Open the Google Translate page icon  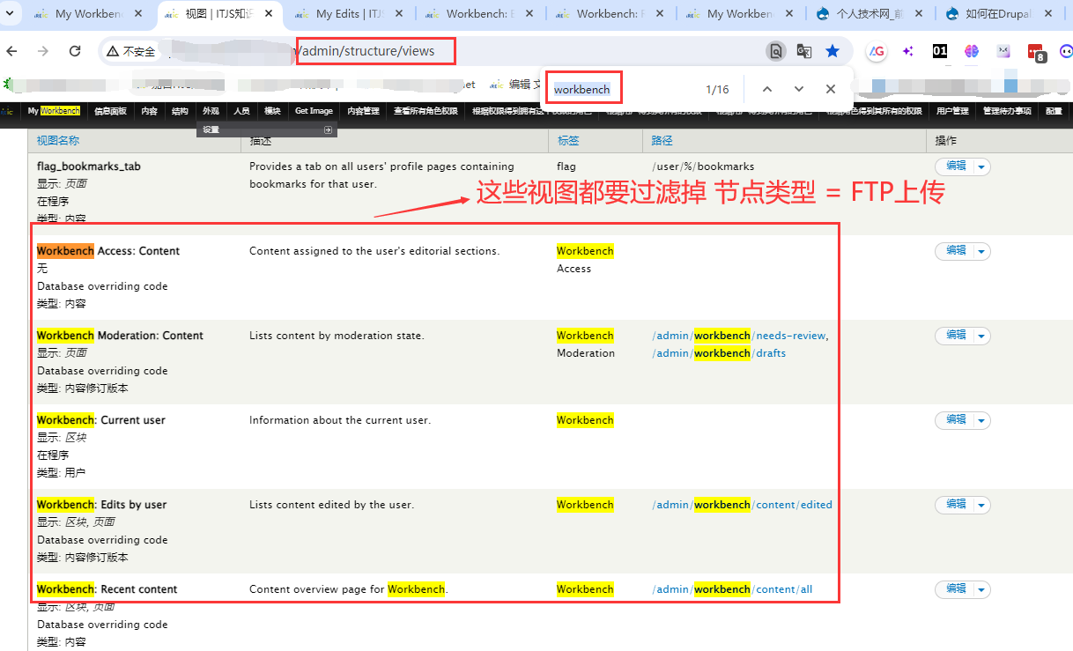coord(803,51)
